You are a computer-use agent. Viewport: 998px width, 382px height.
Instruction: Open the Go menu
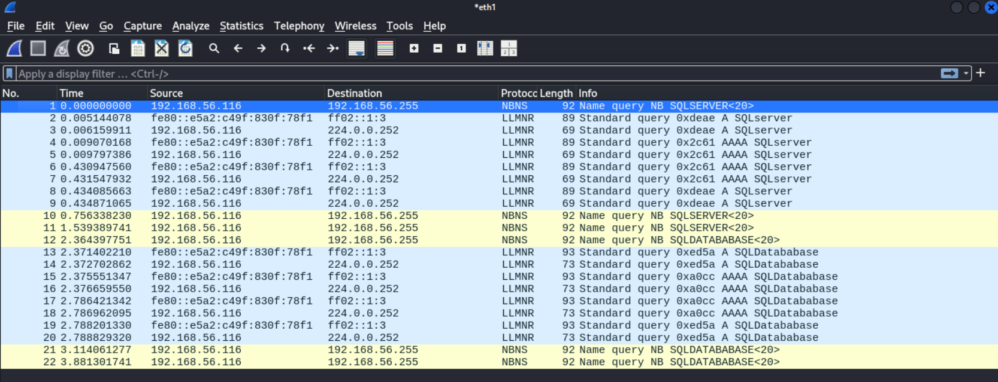click(106, 26)
